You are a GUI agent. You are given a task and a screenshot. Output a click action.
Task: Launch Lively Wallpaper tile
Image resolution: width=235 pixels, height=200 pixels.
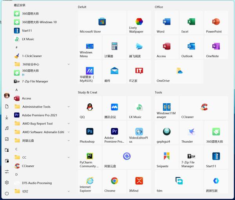coord(139,23)
